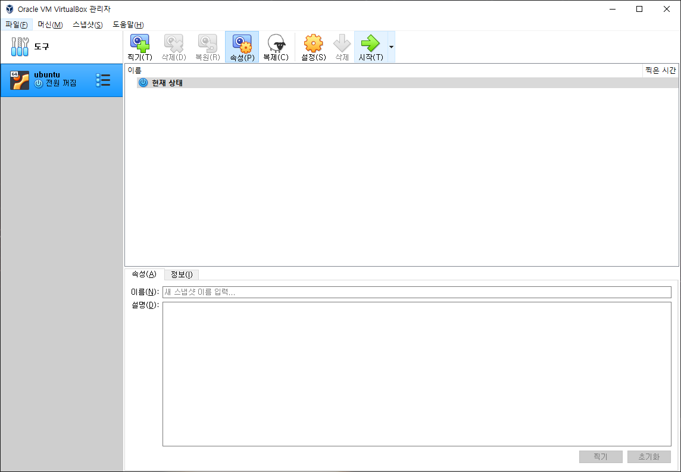681x472 pixels.
Task: Click the 삭제(D) delete snapshot toolbar icon
Action: pos(174,47)
